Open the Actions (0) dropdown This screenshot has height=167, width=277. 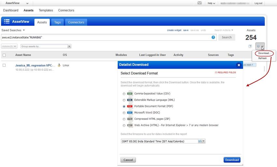pyautogui.click(x=9, y=46)
